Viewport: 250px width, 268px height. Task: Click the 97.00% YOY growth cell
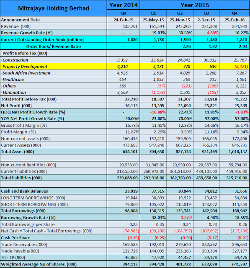pyautogui.click(x=206, y=119)
